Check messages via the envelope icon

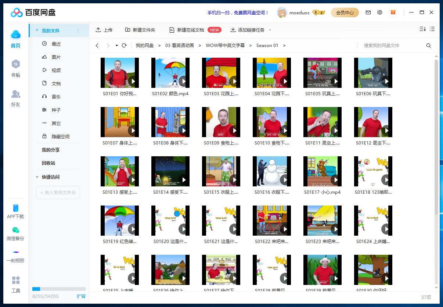(368, 12)
